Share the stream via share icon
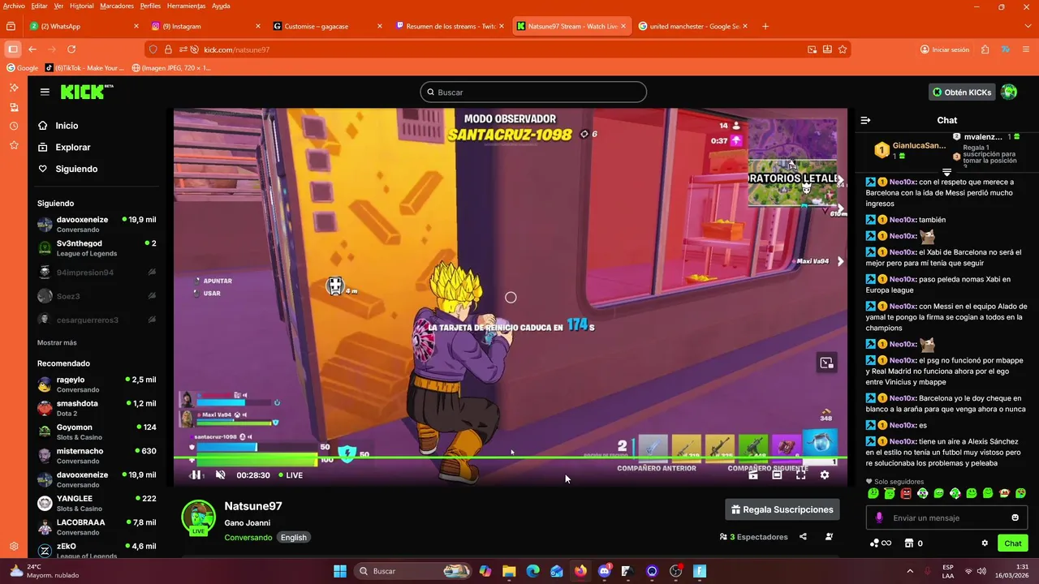Screen dimensions: 1039x584 (x=803, y=537)
